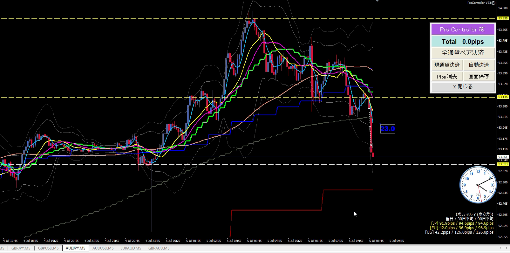
Task: Open the AUDUSD,M5 chart tab
Action: (103, 248)
